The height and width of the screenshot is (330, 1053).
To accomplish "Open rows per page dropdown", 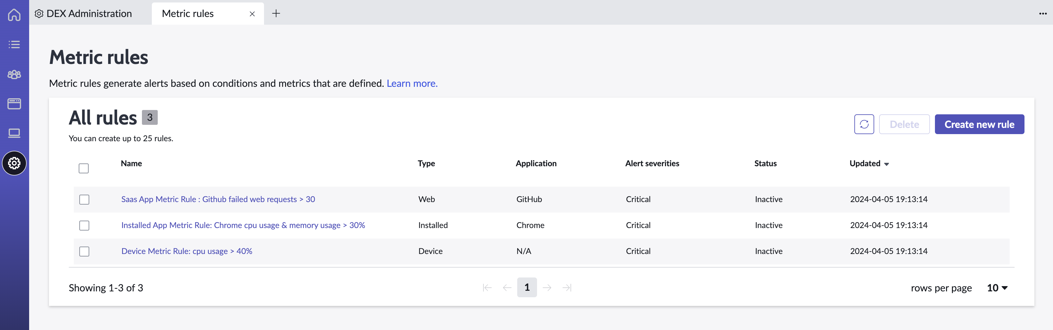I will [x=998, y=288].
